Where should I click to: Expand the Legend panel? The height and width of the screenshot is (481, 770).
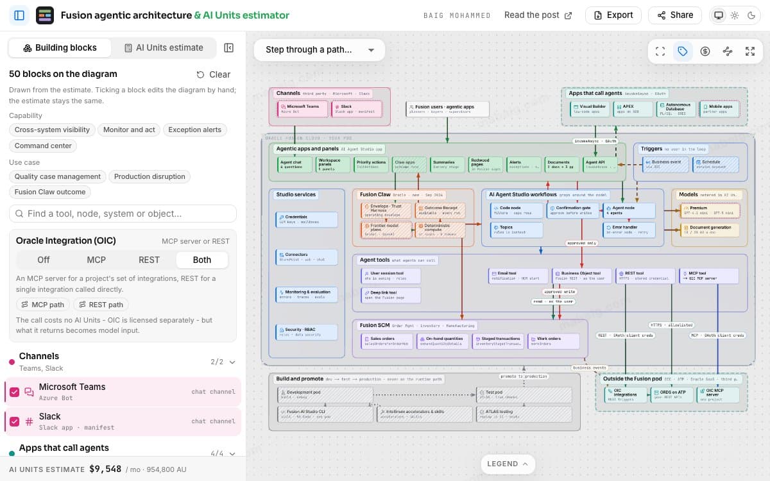508,464
